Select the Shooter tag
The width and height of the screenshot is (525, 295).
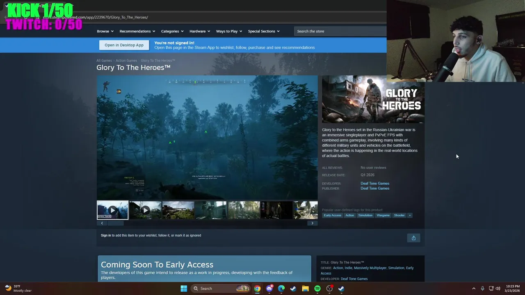[x=399, y=215]
